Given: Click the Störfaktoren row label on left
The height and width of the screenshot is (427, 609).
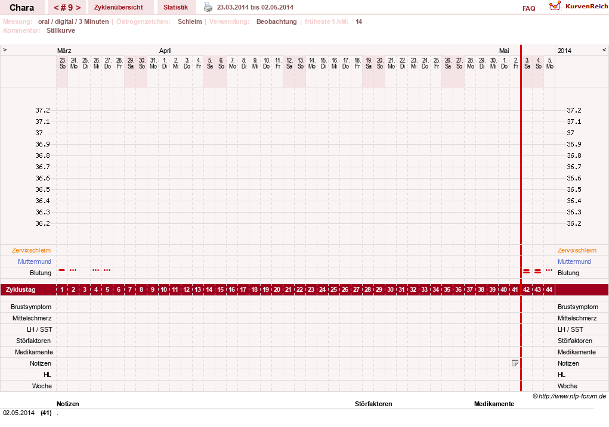Looking at the screenshot, I should [33, 341].
